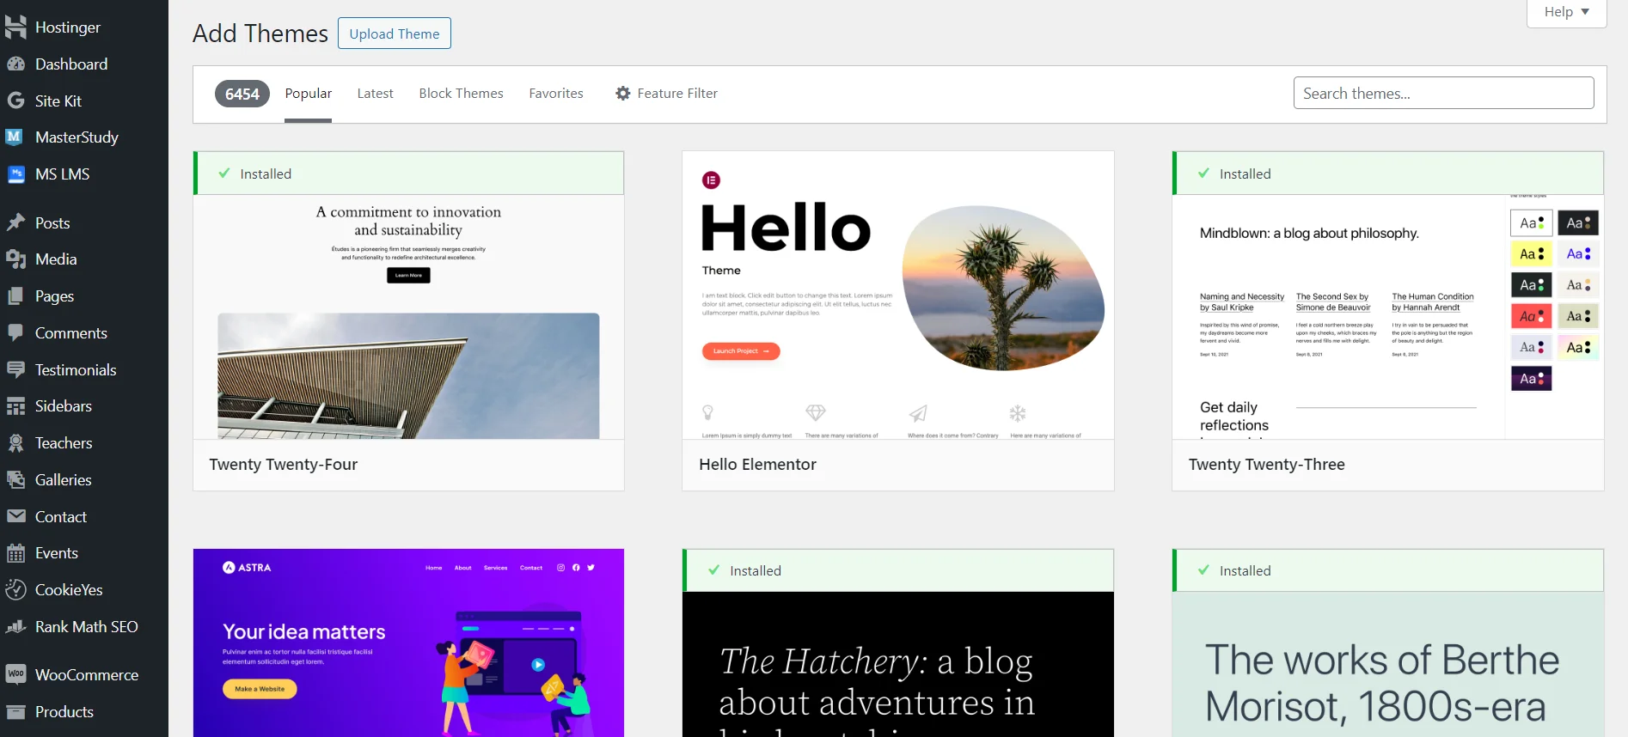Open WooCommerce in the sidebar
The image size is (1628, 737).
[87, 674]
